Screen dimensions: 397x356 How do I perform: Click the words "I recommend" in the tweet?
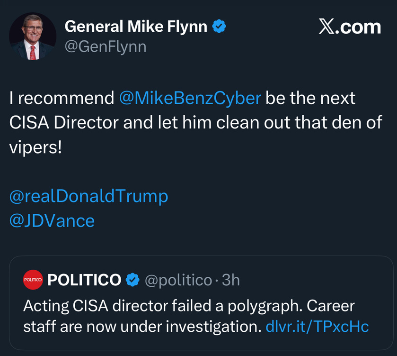[x=62, y=98]
